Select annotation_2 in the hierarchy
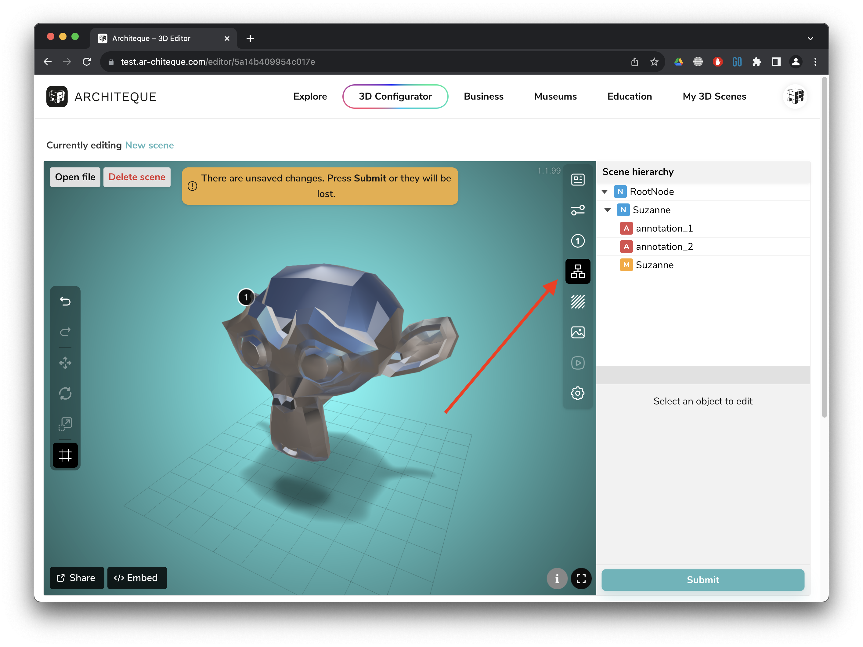The image size is (863, 647). pos(664,247)
